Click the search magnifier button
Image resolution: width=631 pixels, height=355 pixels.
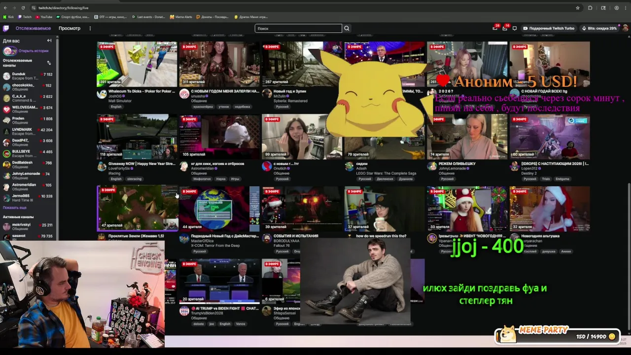click(347, 28)
